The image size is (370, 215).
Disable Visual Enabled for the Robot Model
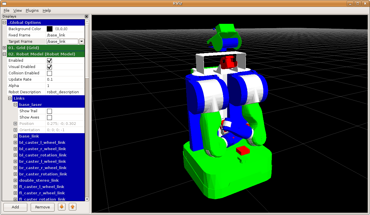49,67
